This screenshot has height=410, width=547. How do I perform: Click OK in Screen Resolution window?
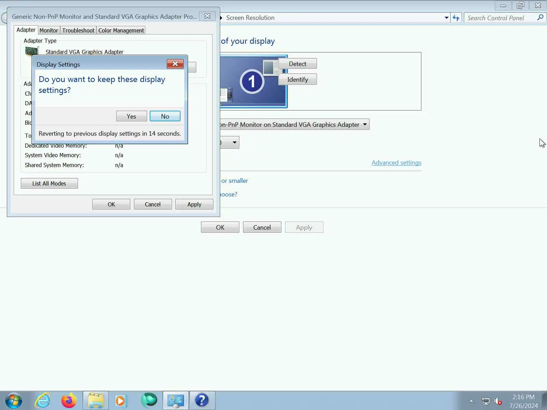tap(220, 227)
